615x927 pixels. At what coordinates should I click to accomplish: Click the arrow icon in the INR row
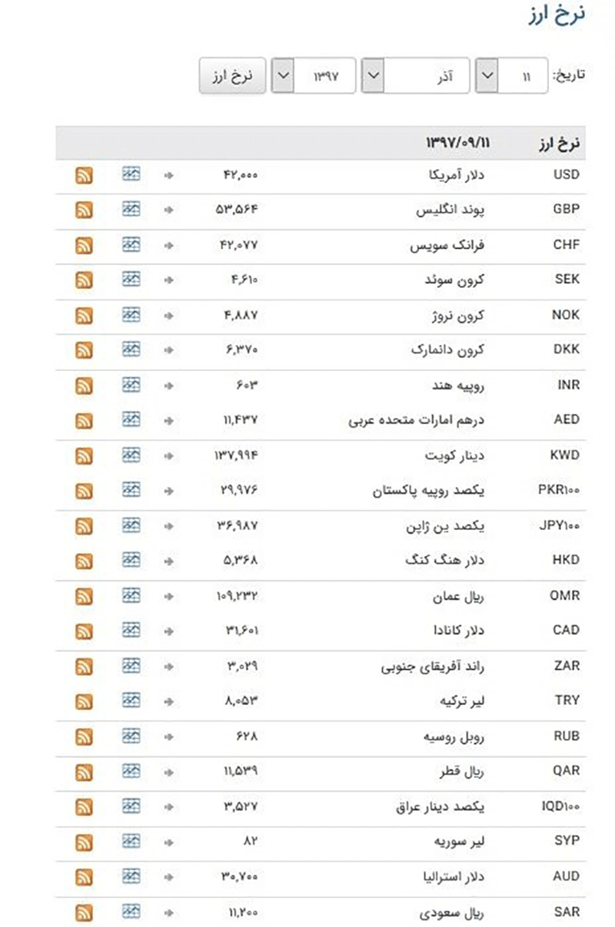[x=169, y=386]
